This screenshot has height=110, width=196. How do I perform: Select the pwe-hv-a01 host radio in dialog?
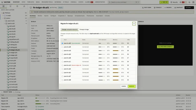click(x=62, y=73)
